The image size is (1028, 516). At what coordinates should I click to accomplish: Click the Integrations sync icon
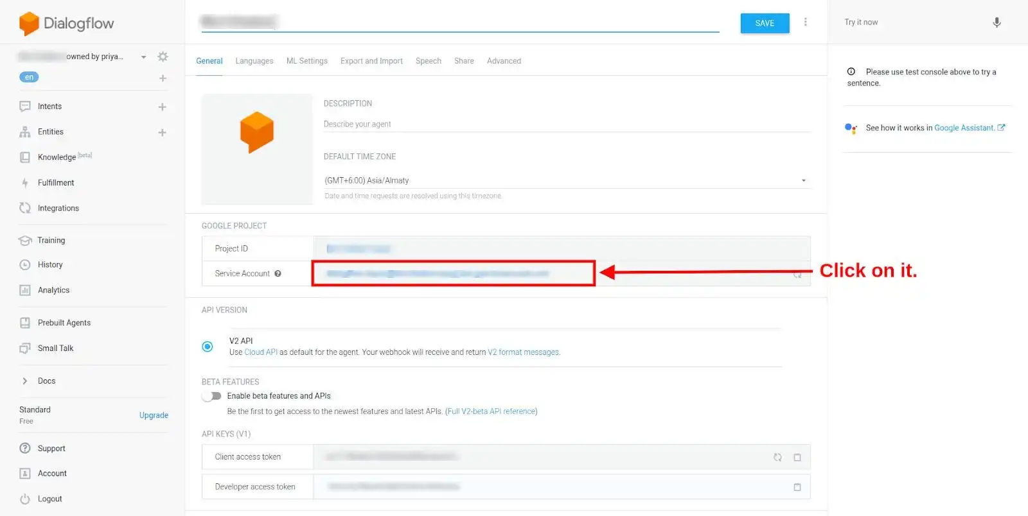pyautogui.click(x=25, y=208)
